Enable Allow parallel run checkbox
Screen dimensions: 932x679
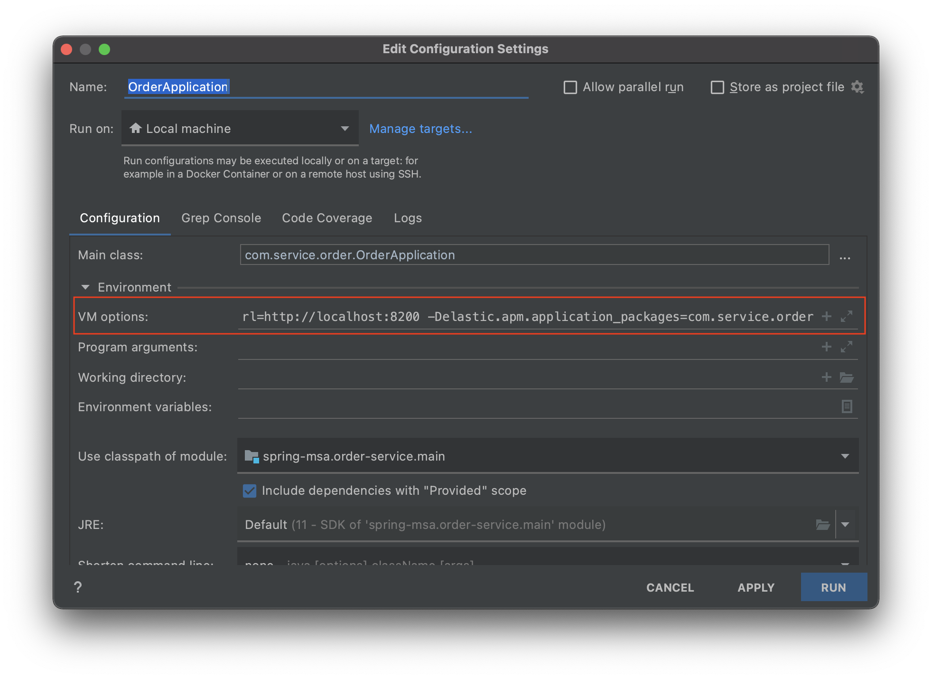(x=570, y=87)
